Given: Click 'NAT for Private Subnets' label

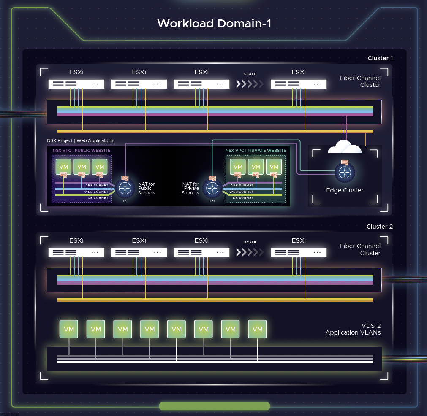Looking at the screenshot, I should pyautogui.click(x=190, y=188).
